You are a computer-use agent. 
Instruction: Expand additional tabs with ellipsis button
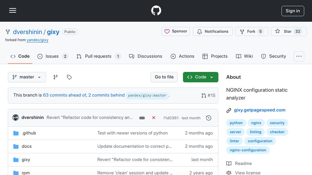299,56
